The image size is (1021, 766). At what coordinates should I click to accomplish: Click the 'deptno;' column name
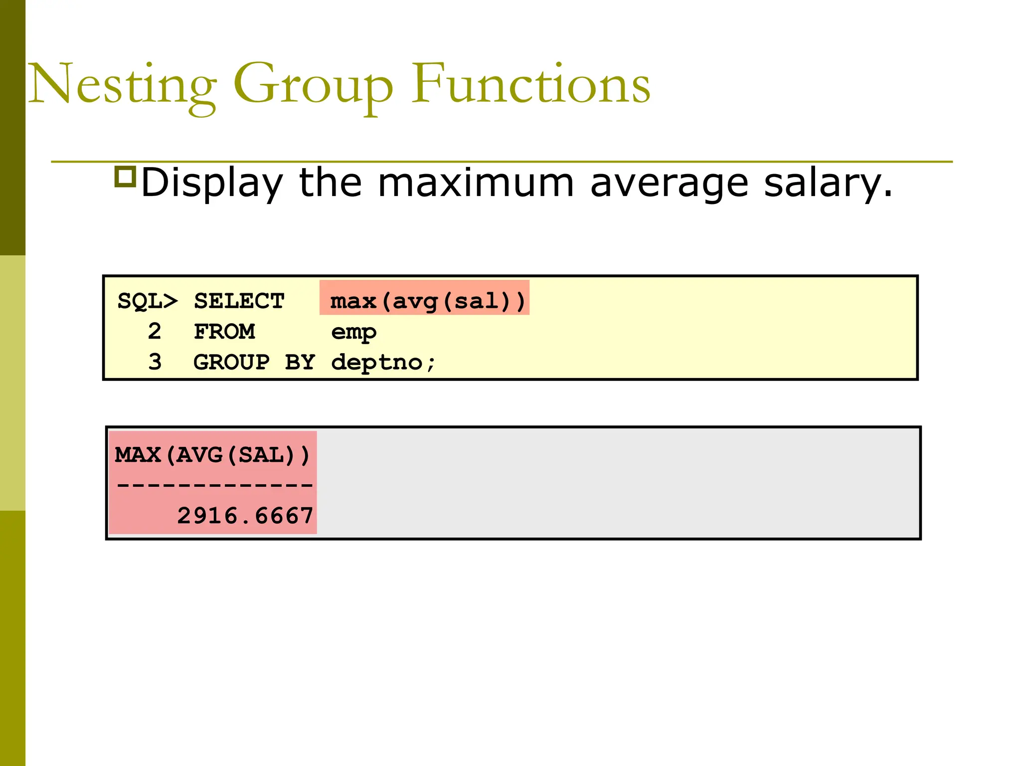point(384,363)
